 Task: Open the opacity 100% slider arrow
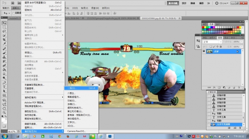pyautogui.click(x=242, y=42)
